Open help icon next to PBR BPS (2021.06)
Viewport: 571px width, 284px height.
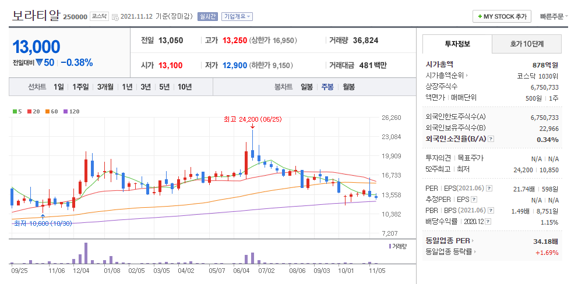(491, 210)
